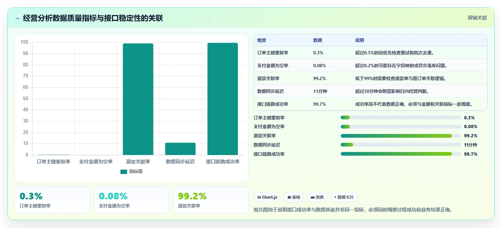This screenshot has height=228, width=502.
Task: Click the 11分钟 value in the table
Action: point(320,91)
